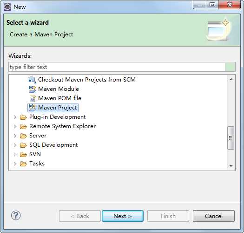Click the Maven POM file icon
Image resolution: width=244 pixels, height=233 pixels.
click(33, 98)
